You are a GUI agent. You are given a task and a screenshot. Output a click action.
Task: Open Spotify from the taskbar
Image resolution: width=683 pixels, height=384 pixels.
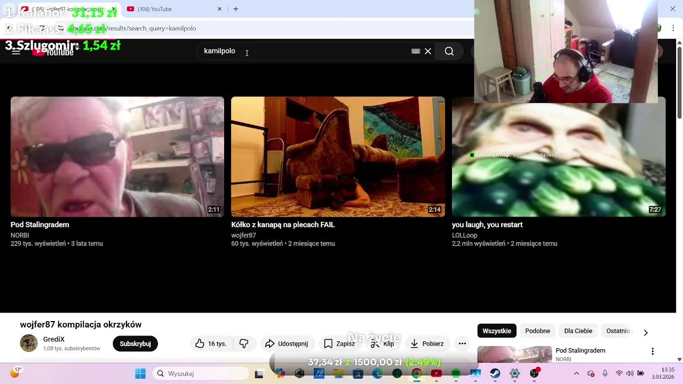[x=456, y=373]
